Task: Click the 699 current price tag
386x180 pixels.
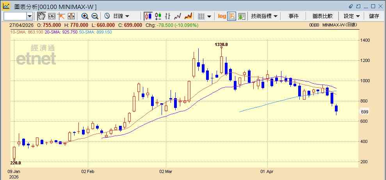Action: (365, 112)
